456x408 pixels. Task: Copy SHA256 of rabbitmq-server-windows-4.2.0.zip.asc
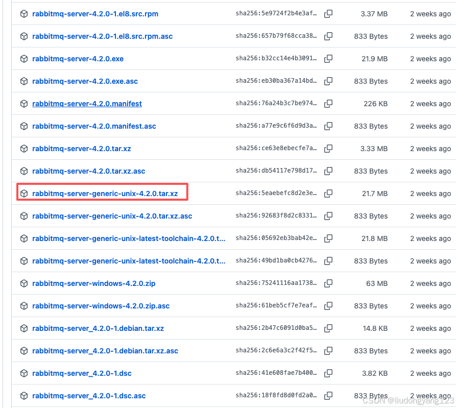(x=328, y=306)
